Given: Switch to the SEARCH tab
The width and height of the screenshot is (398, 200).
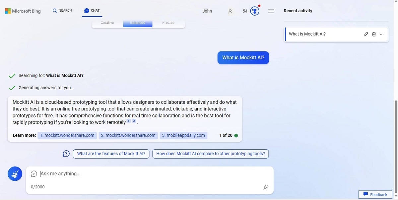Looking at the screenshot, I should click(62, 11).
